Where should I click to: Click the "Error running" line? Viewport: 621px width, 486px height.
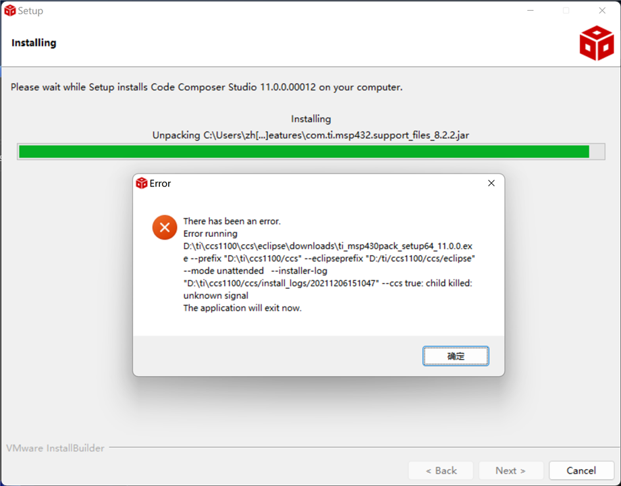pos(211,234)
